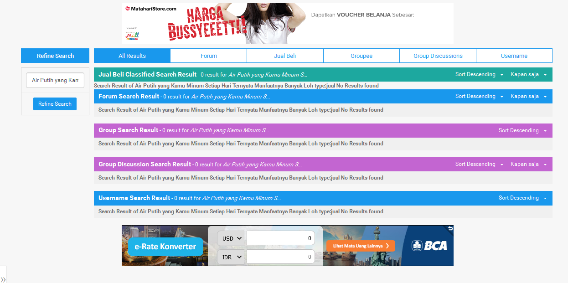The height and width of the screenshot is (283, 568).
Task: Click the small Refine Search button
Action: [x=55, y=104]
